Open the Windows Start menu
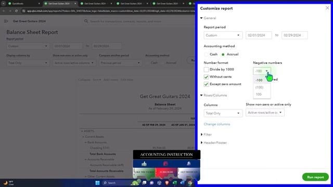The image size is (333, 187). 97,183
